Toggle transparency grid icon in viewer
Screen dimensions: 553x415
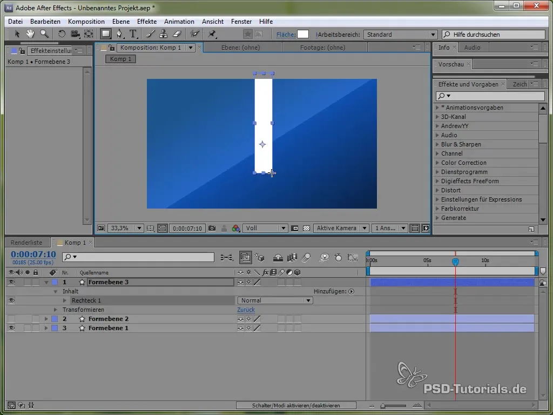(x=307, y=229)
